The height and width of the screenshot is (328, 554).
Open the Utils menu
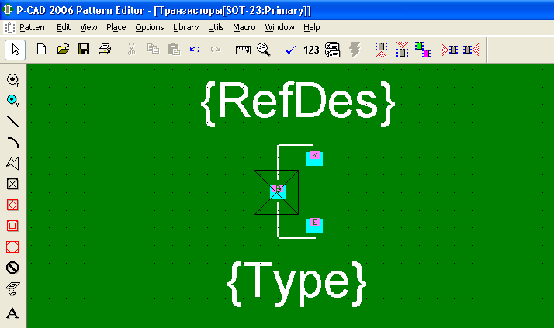click(x=216, y=28)
